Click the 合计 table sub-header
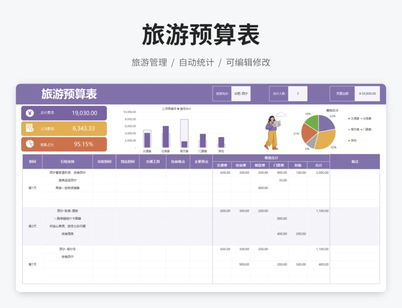Viewport: 402px width, 308px height. pyautogui.click(x=319, y=165)
